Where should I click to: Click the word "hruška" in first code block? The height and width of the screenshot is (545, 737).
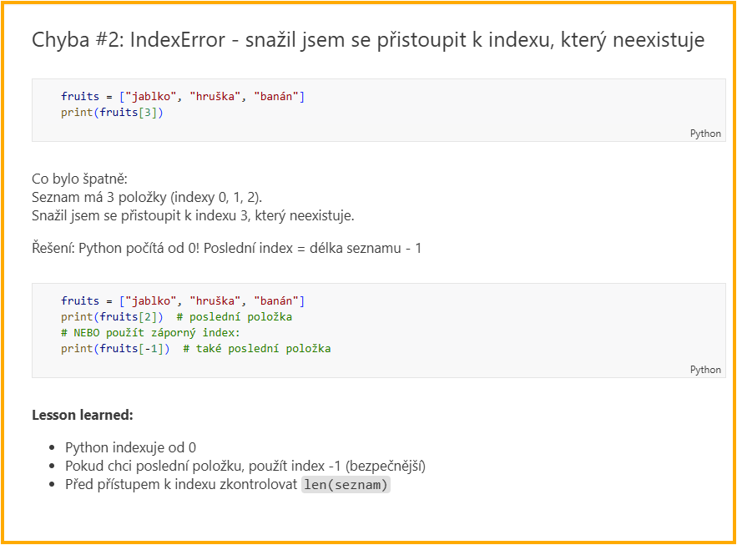click(x=215, y=96)
